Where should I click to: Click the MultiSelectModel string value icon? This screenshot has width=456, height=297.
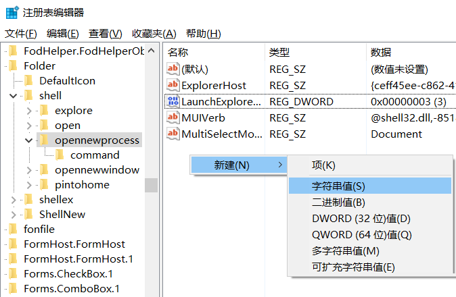[173, 134]
